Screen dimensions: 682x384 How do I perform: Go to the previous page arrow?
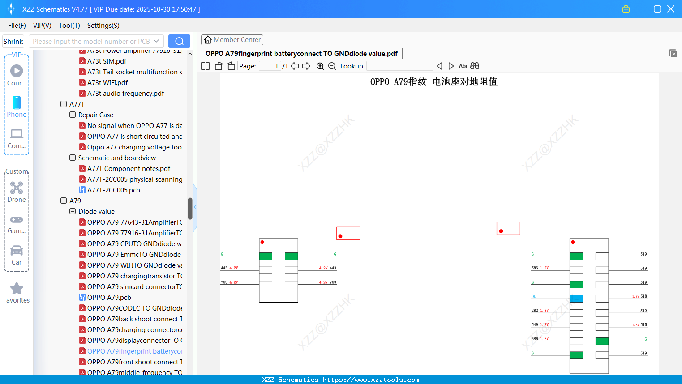[x=295, y=66]
